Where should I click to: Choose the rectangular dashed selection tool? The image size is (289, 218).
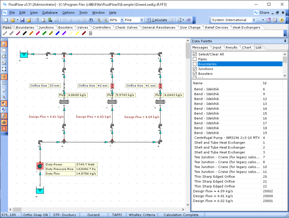[4, 50]
